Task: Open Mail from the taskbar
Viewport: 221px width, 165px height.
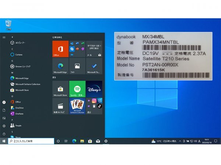Action: click(98, 141)
